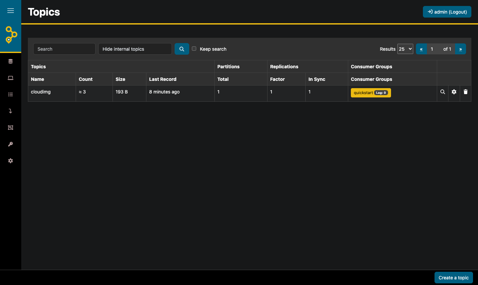Click the current page number 1 field
This screenshot has height=285, width=478.
click(433, 49)
